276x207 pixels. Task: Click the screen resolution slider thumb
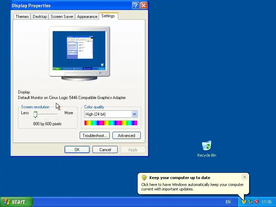[36, 115]
